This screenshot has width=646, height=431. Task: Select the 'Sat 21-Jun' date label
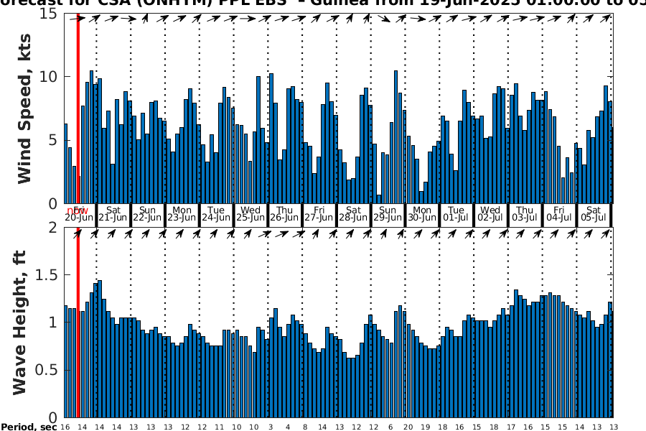[113, 213]
